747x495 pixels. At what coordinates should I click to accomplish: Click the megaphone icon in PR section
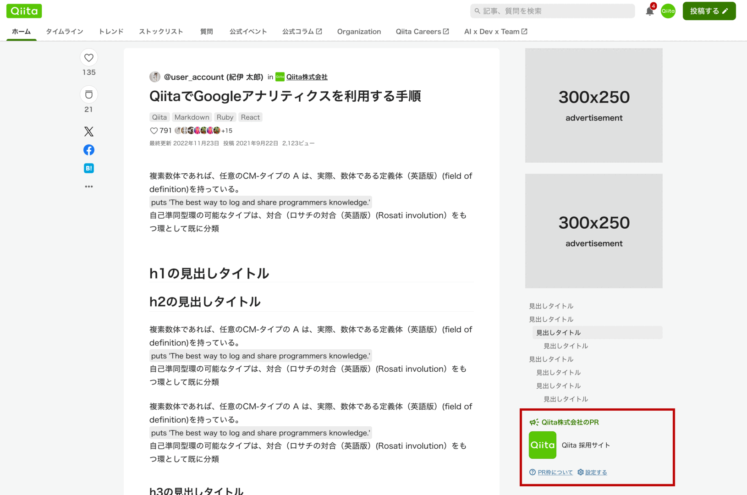point(534,422)
